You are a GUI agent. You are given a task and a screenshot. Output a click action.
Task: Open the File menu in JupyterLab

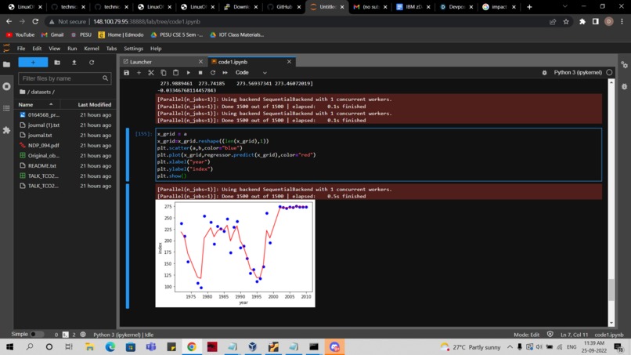tap(21, 49)
